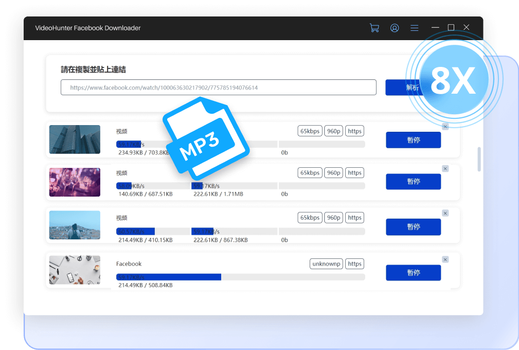
Task: Click 960p tag in purple glasses row
Action: pos(334,172)
